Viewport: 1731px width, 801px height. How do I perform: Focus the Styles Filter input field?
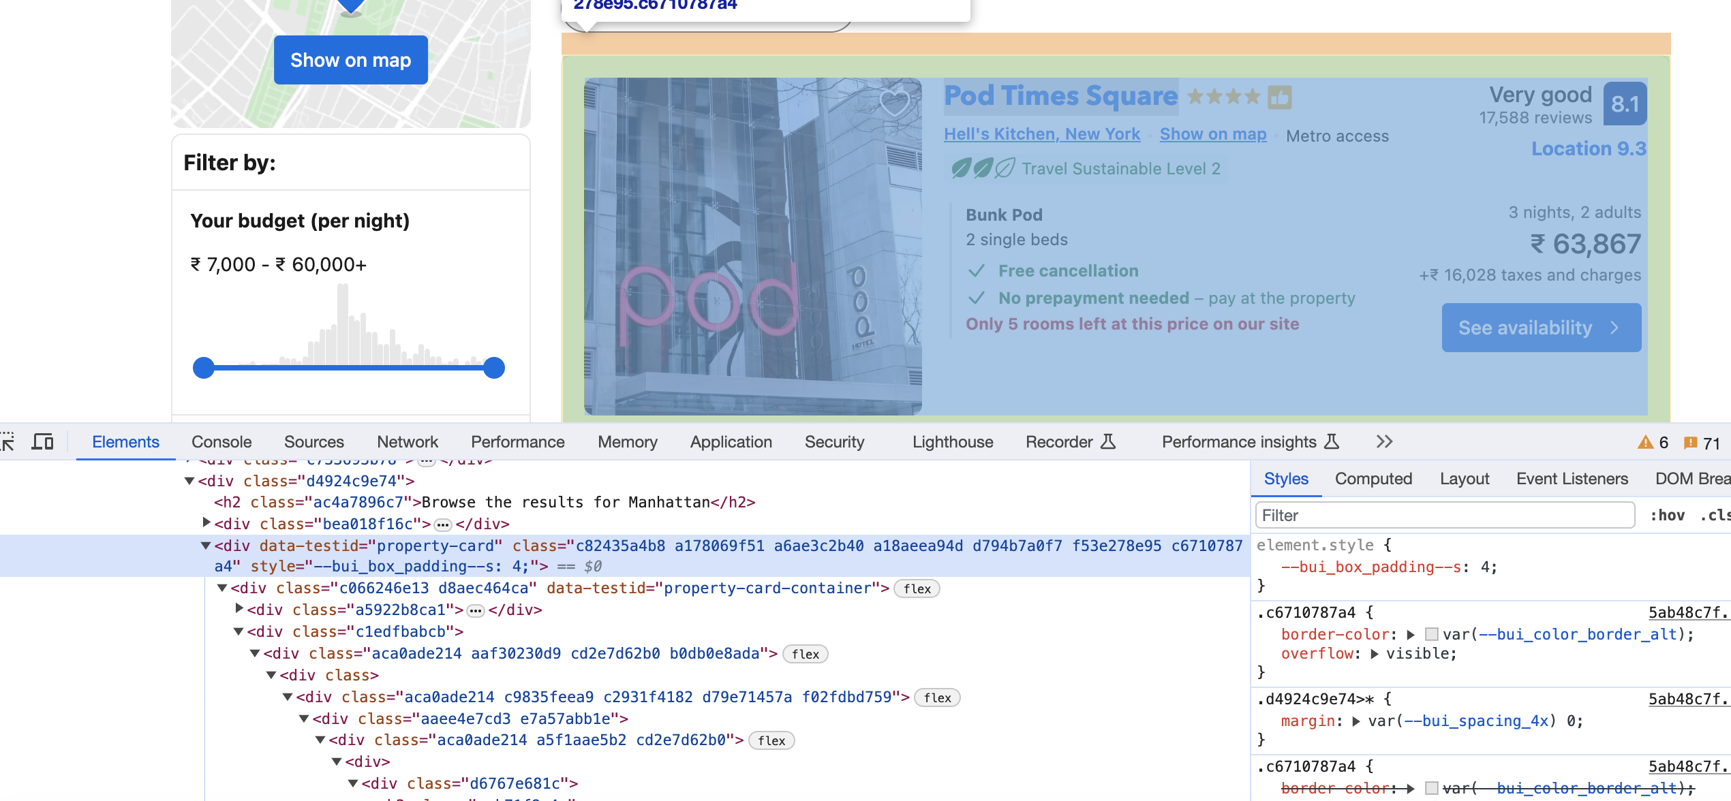(1445, 516)
